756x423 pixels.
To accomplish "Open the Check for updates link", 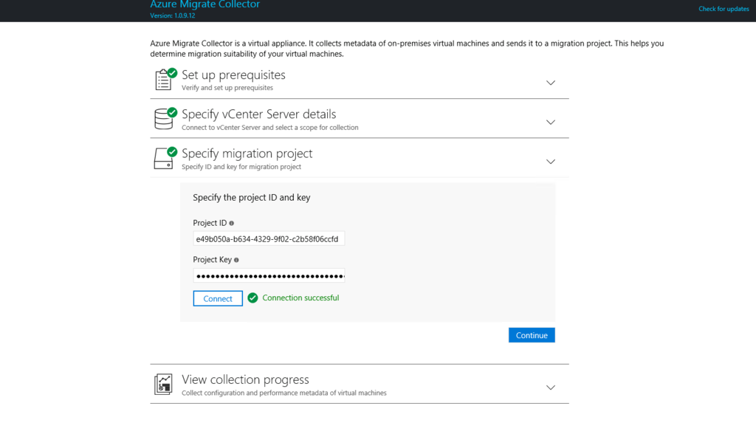I will click(x=724, y=9).
